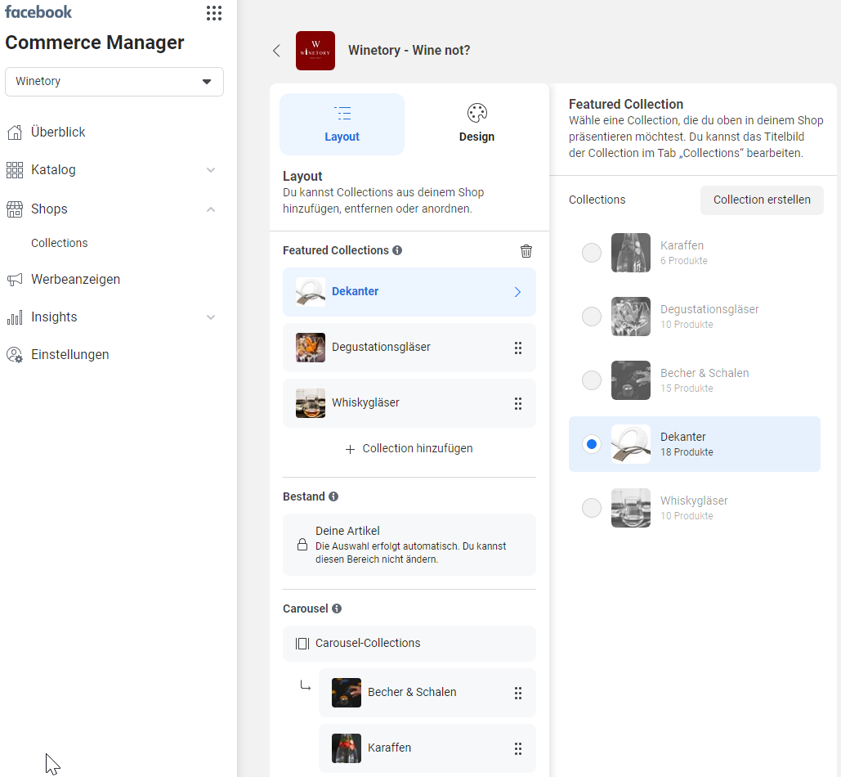Click the Dekanter thumbnail in Collections list
This screenshot has height=777, width=841.
pos(631,444)
